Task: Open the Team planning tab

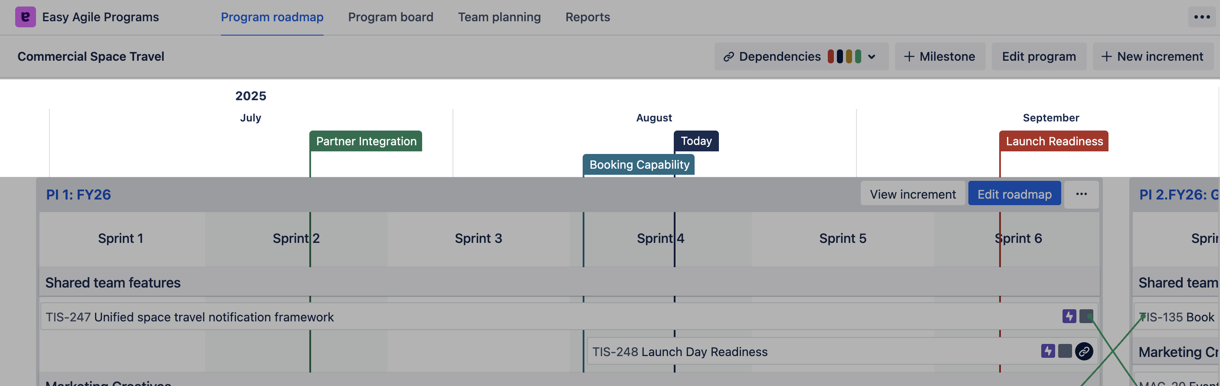Action: coord(498,17)
